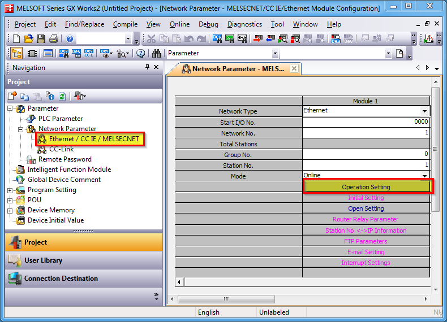Open the Compile menu

[125, 24]
